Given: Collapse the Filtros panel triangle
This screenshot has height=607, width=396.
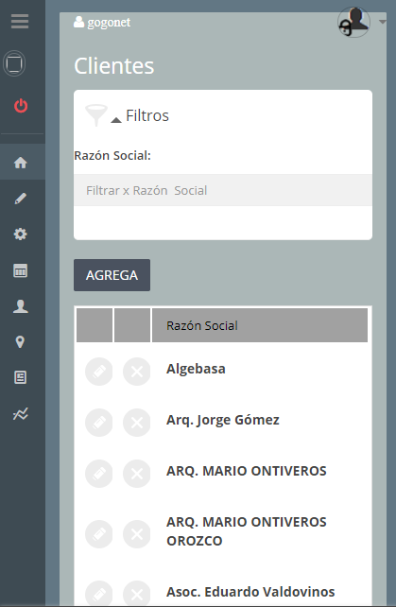Looking at the screenshot, I should coord(116,120).
